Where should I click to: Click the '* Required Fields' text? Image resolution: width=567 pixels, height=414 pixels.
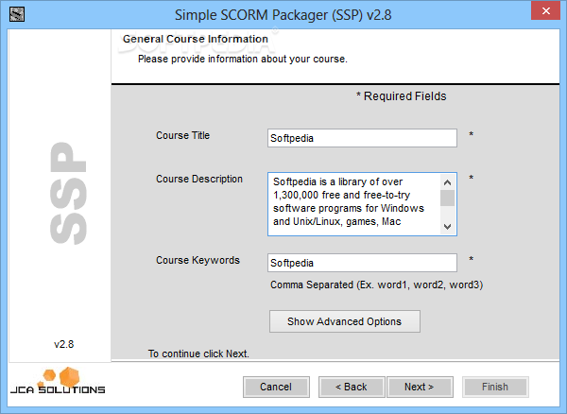click(x=401, y=96)
